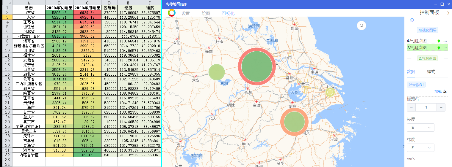
Task: Click the 六安 city marker on map
Action: [x=196, y=76]
